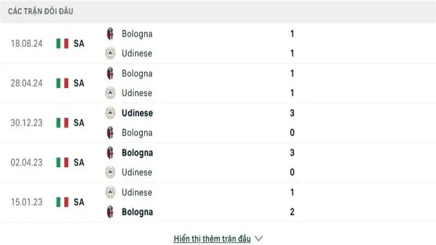Open SA league link for 18.08.24 match

click(79, 44)
